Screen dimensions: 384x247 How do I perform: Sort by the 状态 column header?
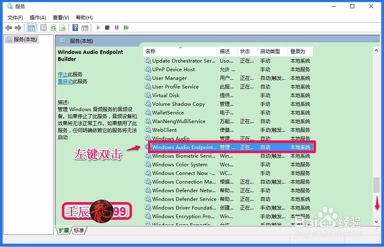tap(247, 51)
